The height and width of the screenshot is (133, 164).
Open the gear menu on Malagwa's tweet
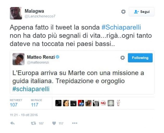point(123,12)
